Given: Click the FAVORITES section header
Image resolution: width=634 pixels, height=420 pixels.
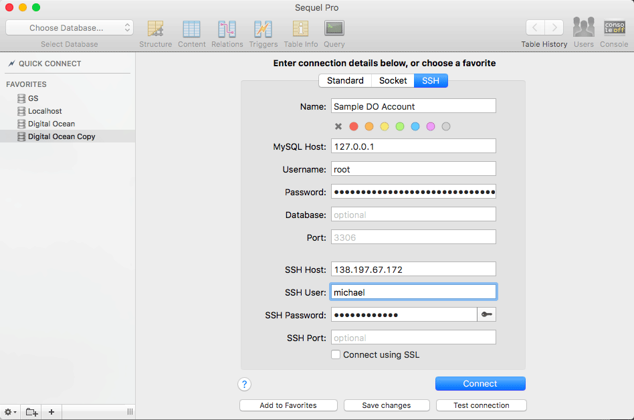Looking at the screenshot, I should 26,84.
